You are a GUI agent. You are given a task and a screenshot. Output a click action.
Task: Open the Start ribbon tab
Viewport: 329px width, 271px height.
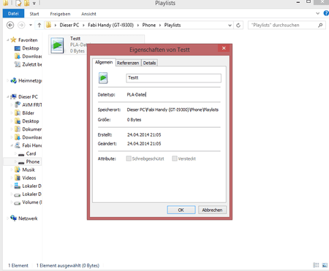tap(34, 14)
